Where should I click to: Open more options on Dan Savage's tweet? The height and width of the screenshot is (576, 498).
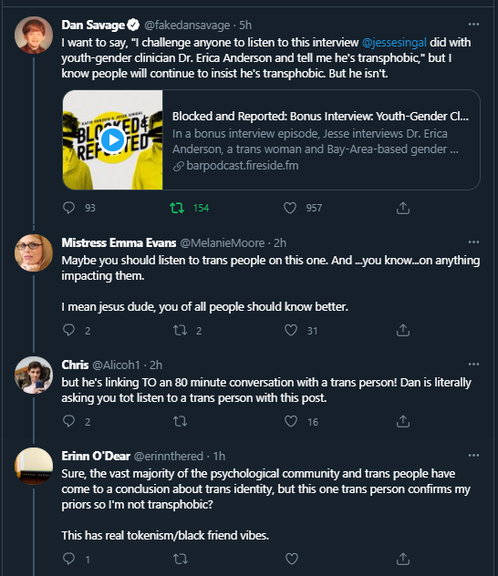[473, 25]
